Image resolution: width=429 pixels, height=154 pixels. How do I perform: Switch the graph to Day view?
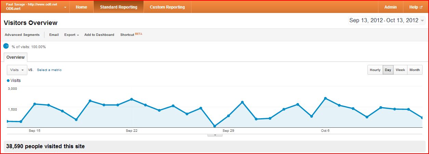[388, 70]
